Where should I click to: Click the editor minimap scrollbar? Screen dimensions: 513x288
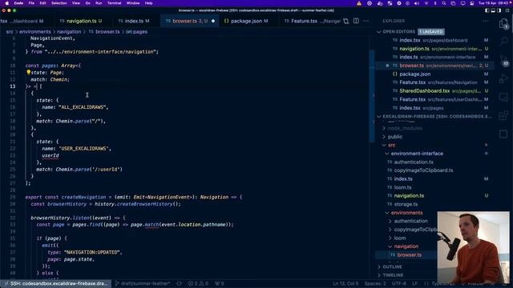[x=372, y=96]
